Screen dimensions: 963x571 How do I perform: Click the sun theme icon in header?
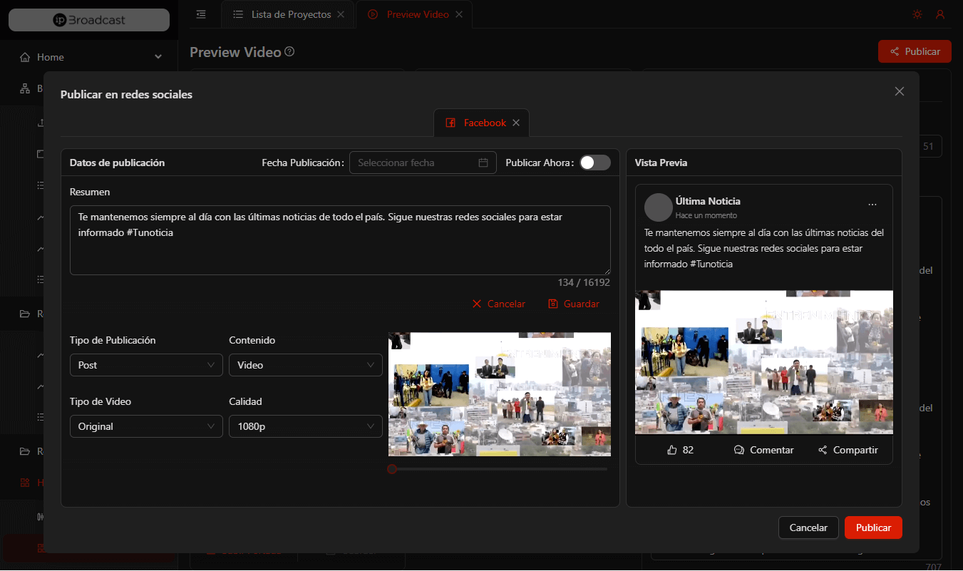click(x=917, y=14)
